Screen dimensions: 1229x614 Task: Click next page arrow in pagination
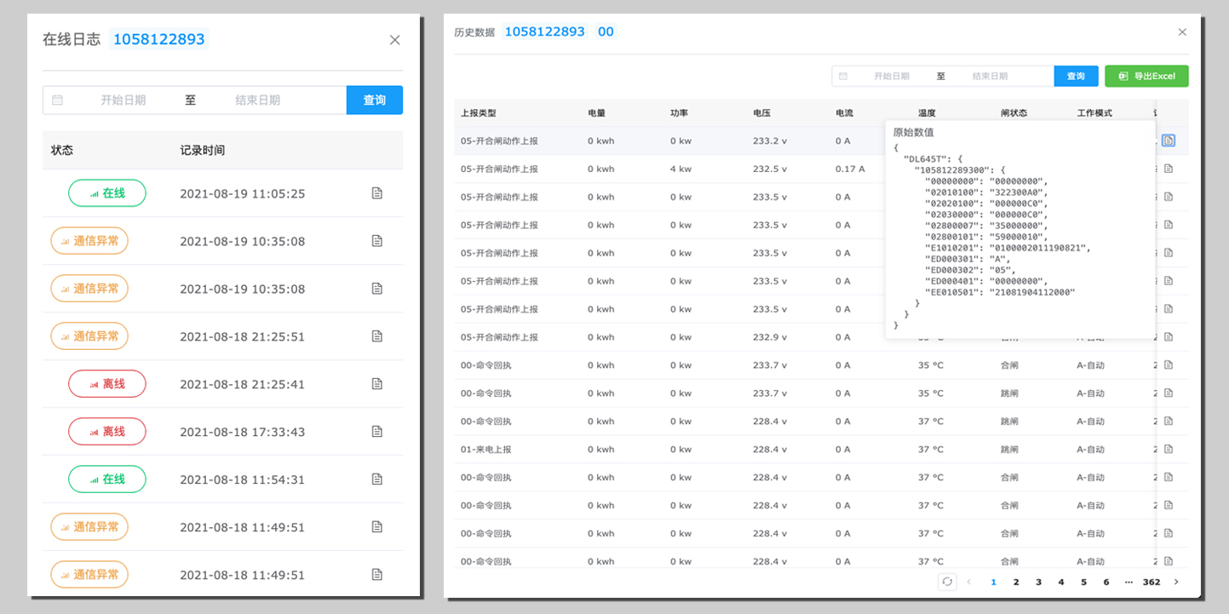(1176, 582)
